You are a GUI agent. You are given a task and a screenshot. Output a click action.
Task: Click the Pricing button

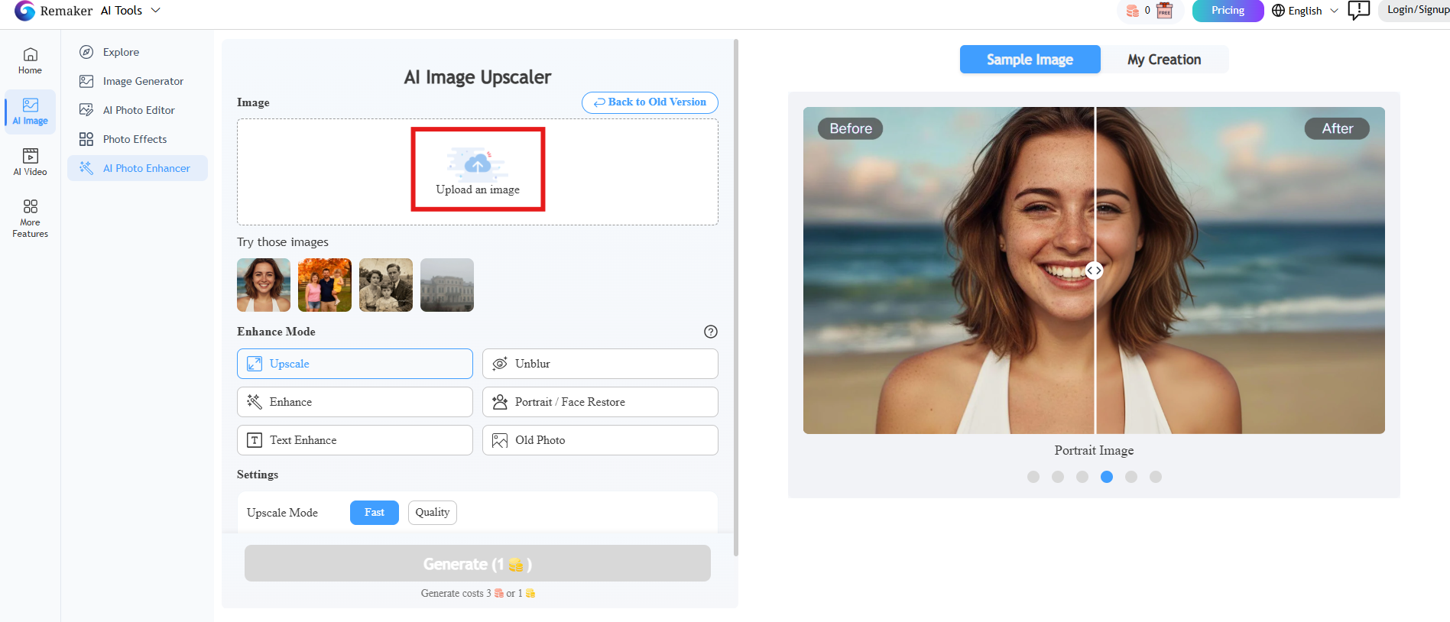1228,11
